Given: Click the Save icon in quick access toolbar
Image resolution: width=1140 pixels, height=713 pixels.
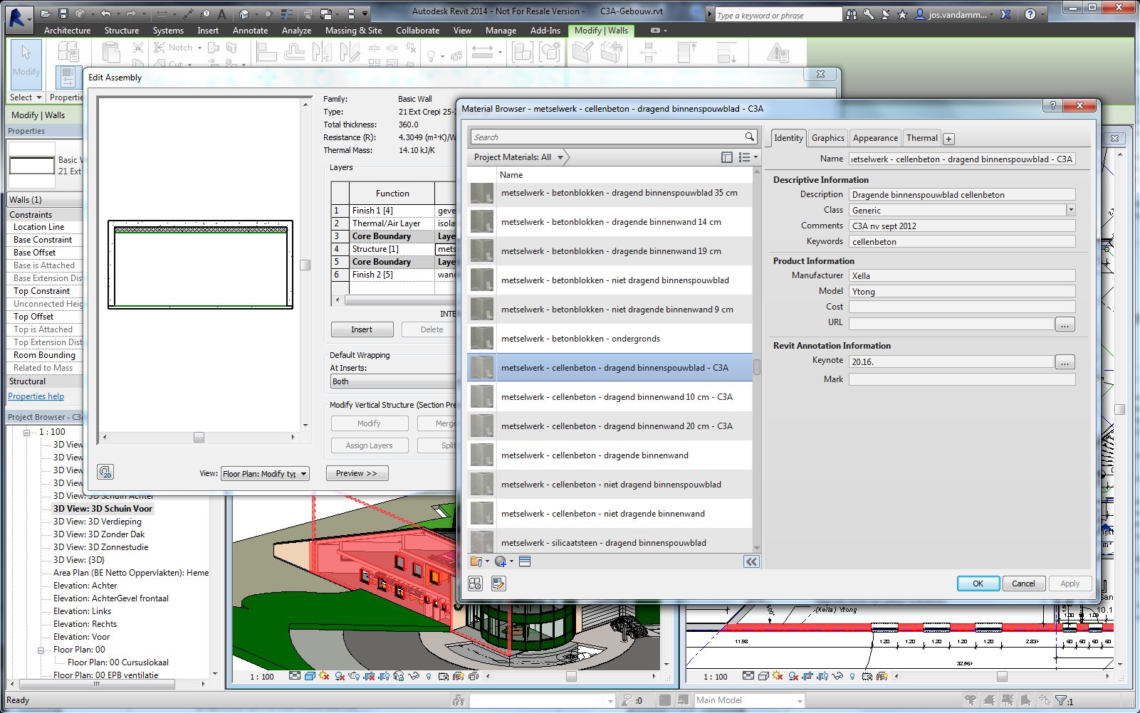Looking at the screenshot, I should pyautogui.click(x=63, y=14).
